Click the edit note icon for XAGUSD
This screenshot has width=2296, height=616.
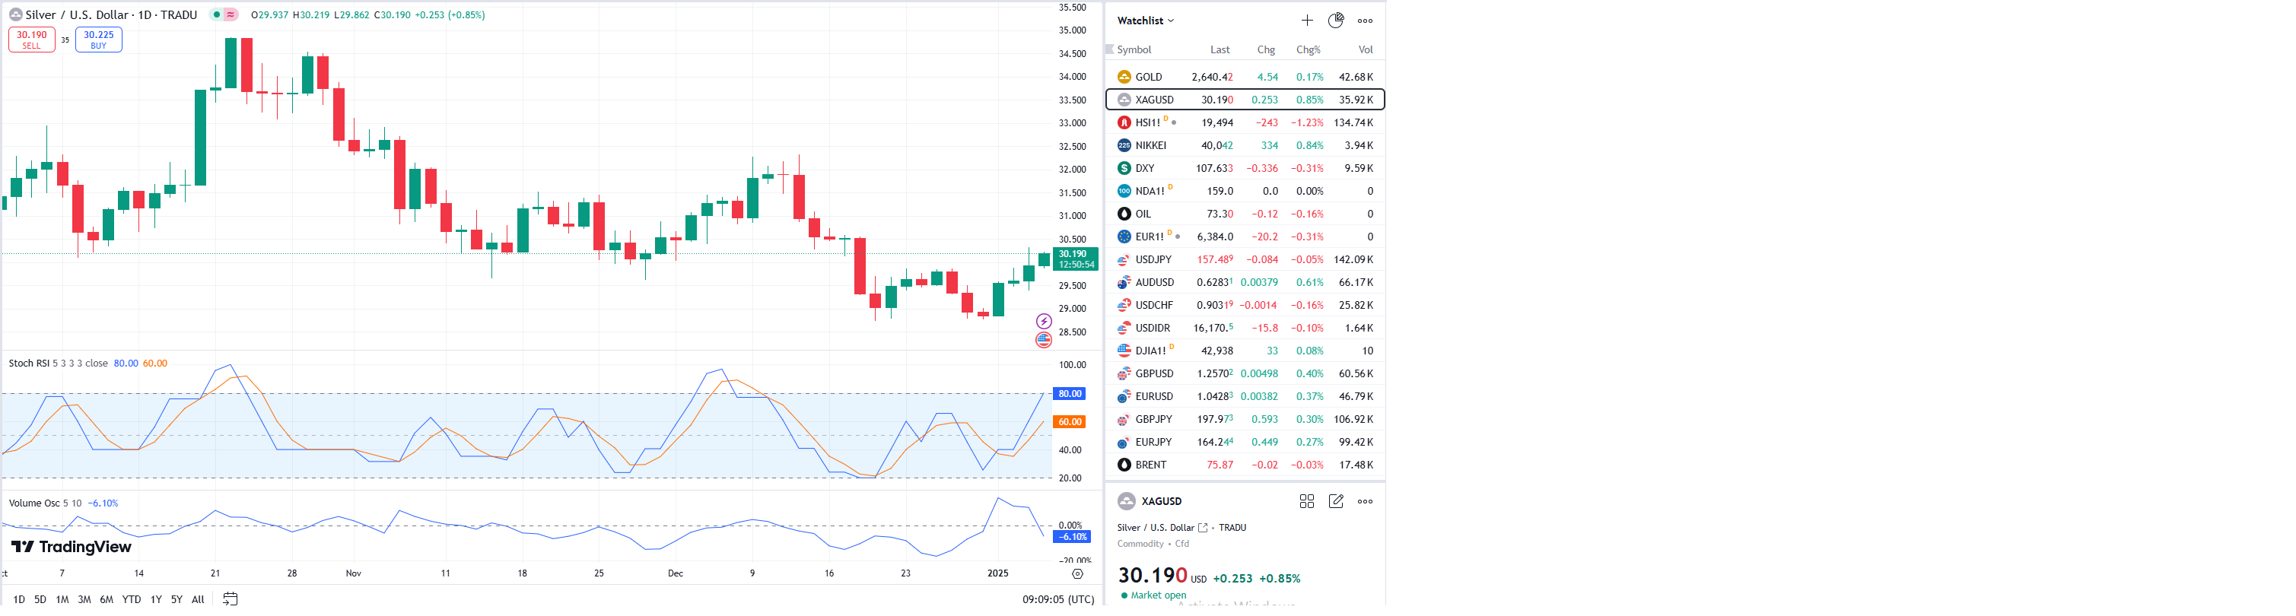click(1335, 502)
